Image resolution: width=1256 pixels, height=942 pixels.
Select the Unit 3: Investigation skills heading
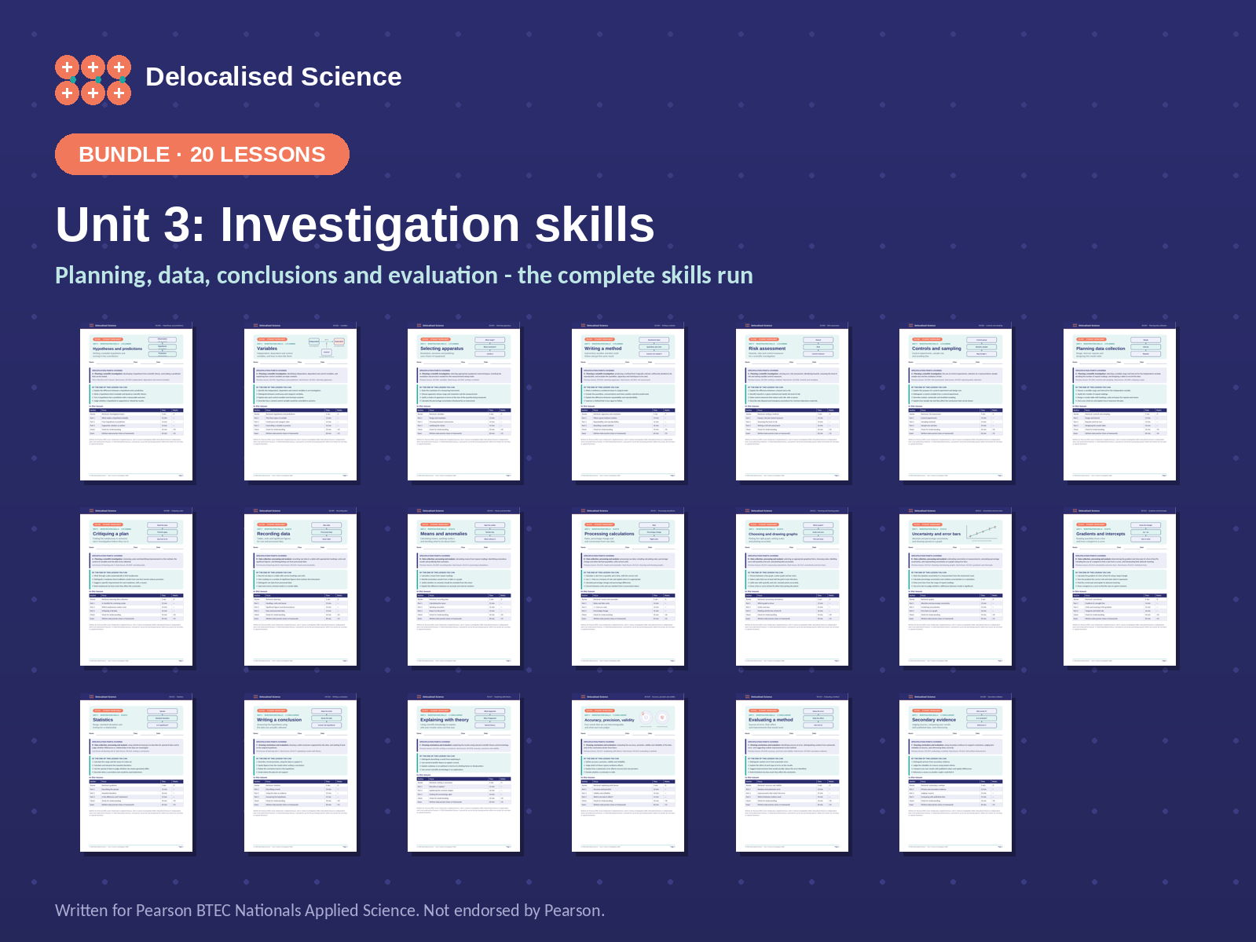point(354,225)
